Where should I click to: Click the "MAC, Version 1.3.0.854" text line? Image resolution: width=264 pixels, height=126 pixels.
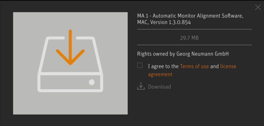tap(164, 22)
